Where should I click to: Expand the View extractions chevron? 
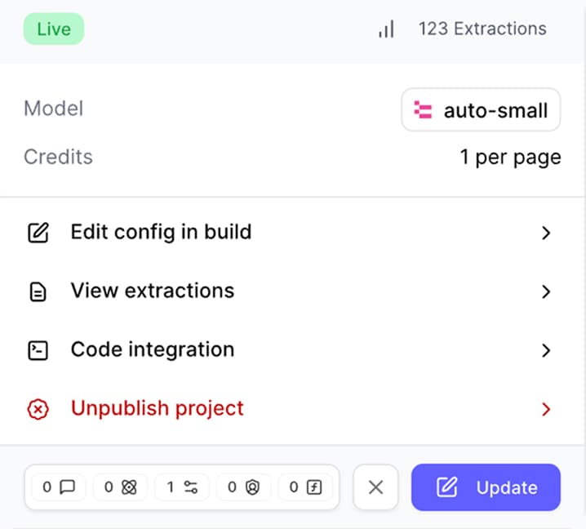[546, 291]
